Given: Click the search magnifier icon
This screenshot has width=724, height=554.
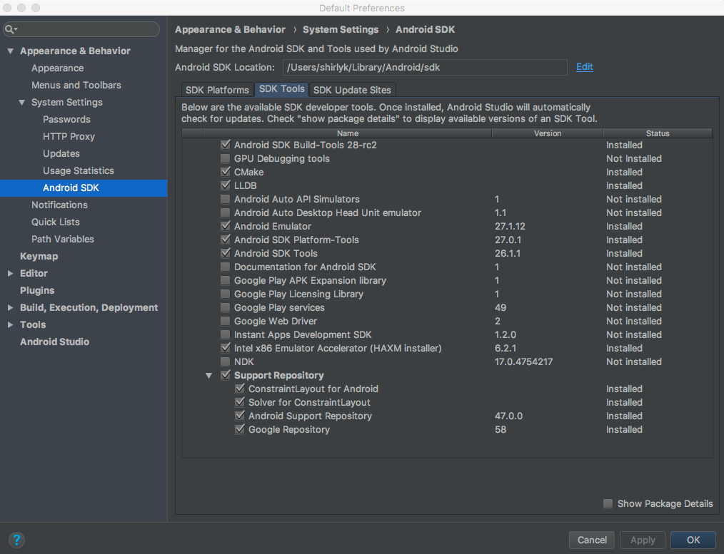Looking at the screenshot, I should click(x=10, y=29).
